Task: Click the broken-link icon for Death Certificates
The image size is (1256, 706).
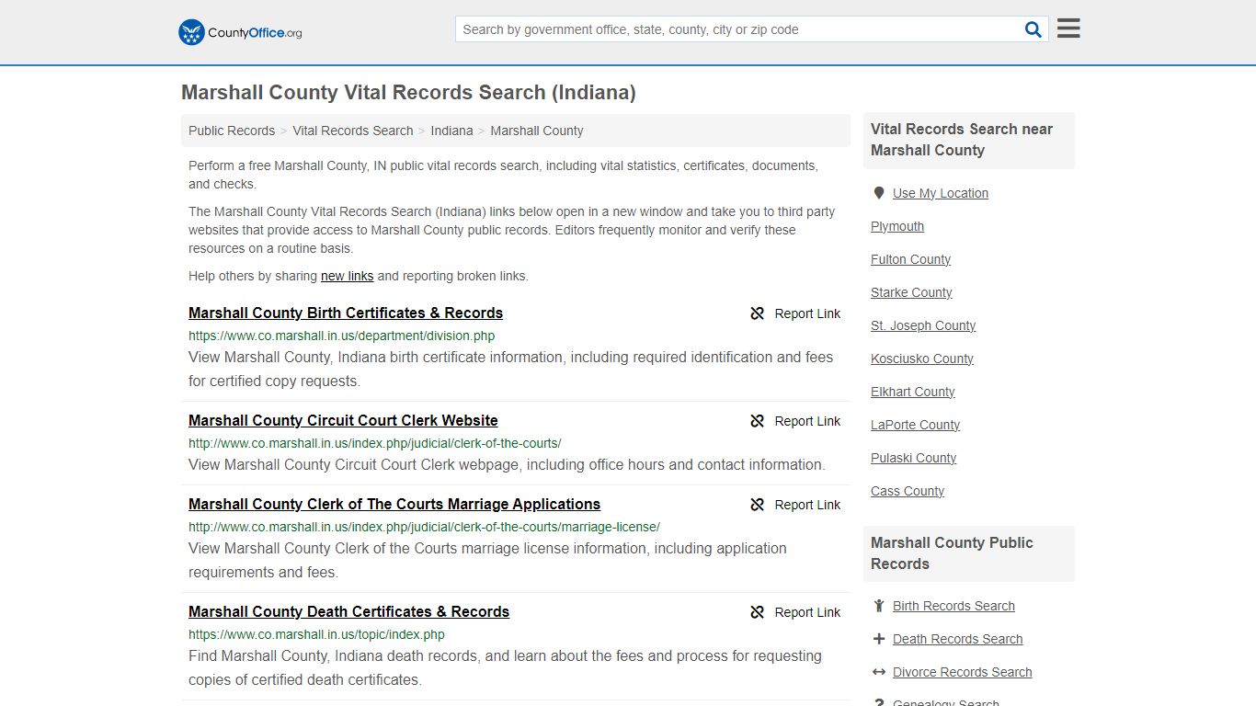Action: click(x=758, y=612)
